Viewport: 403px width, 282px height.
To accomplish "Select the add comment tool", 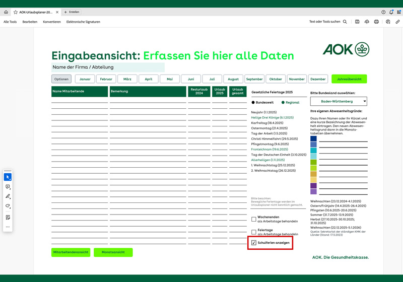I will (x=8, y=187).
